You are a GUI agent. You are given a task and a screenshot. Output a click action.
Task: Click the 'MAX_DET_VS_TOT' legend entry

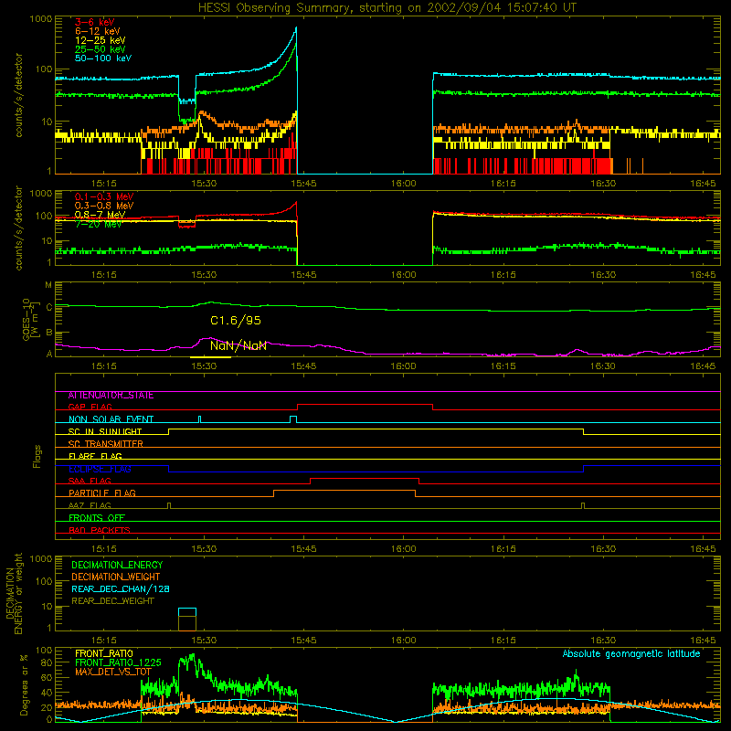tap(113, 672)
